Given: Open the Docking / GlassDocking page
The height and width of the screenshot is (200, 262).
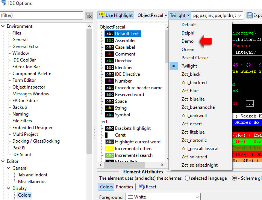Looking at the screenshot, I should (36, 141).
